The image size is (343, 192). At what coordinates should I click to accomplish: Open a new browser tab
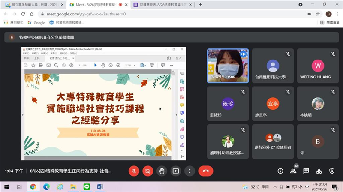point(200,5)
